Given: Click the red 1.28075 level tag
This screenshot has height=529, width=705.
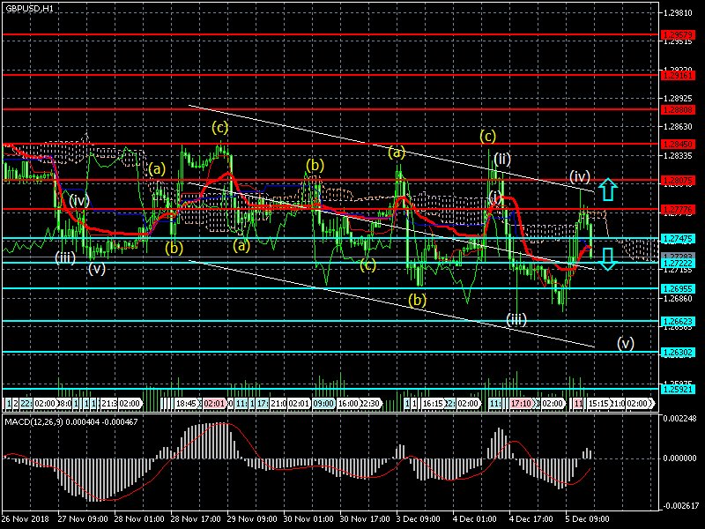Looking at the screenshot, I should tap(680, 180).
